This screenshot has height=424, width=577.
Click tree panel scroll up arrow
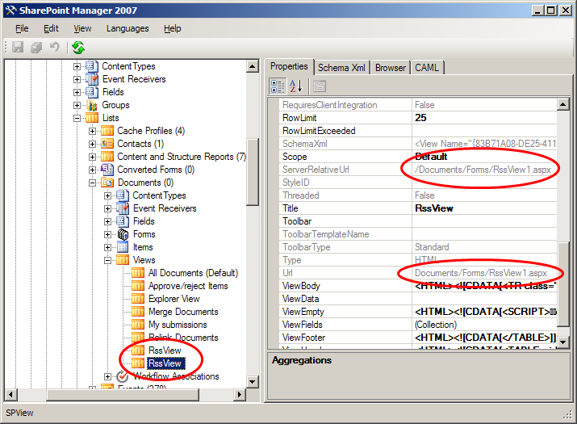tap(253, 67)
